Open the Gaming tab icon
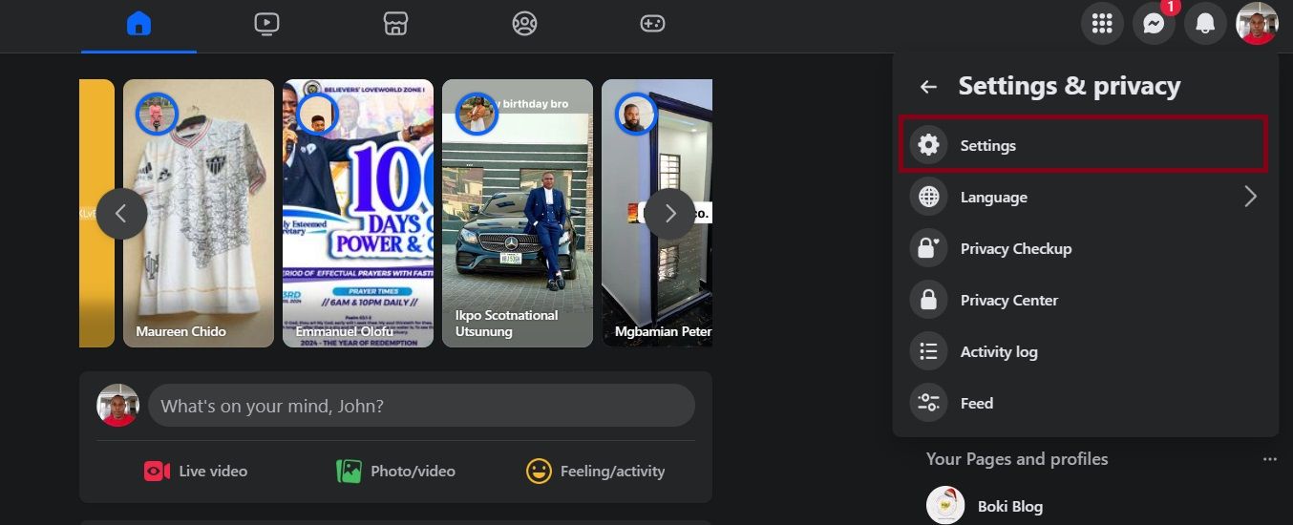Viewport: 1293px width, 525px height. point(652,23)
